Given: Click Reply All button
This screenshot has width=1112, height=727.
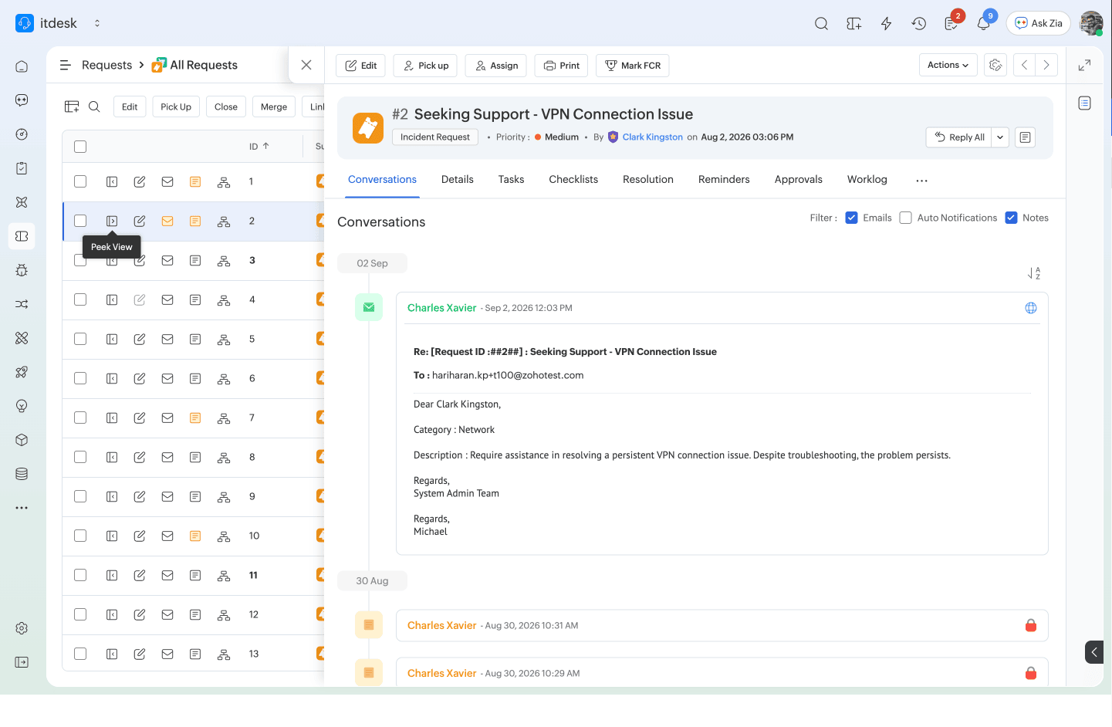Looking at the screenshot, I should [959, 137].
